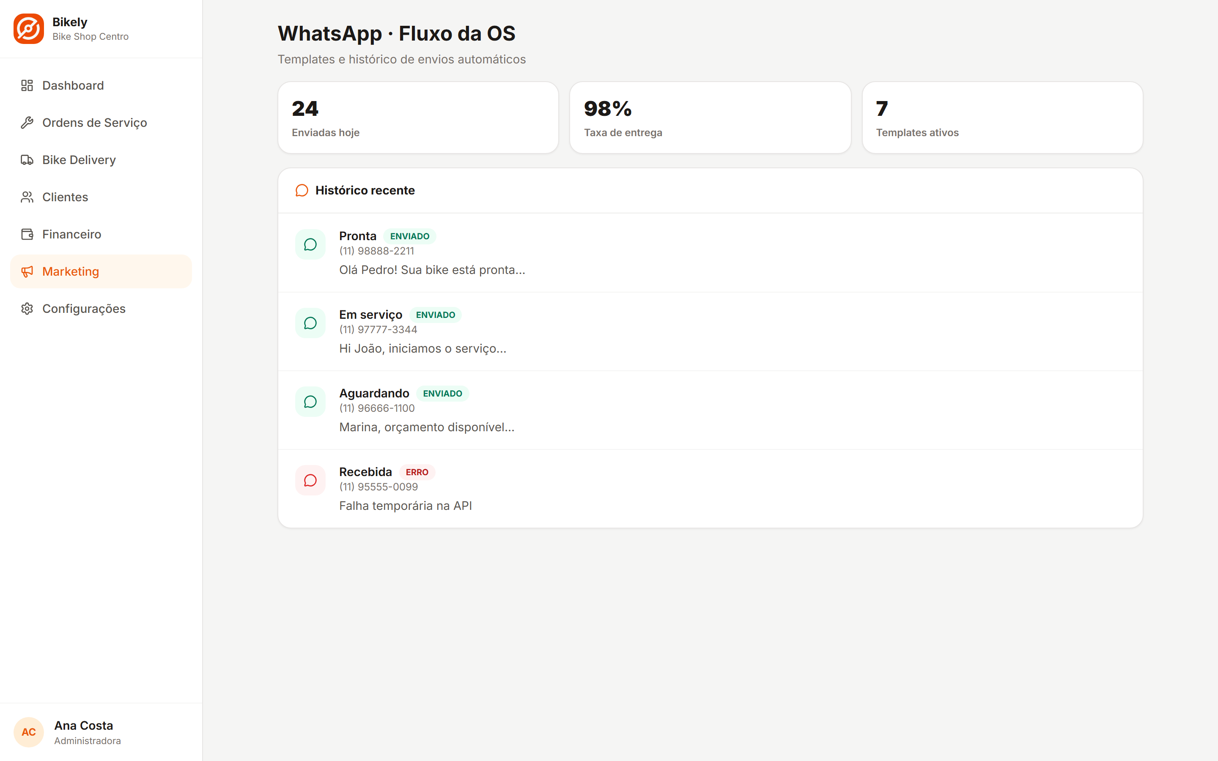Screen dimensions: 1218x761
Task: Select the Marketing menu item
Action: pyautogui.click(x=101, y=272)
